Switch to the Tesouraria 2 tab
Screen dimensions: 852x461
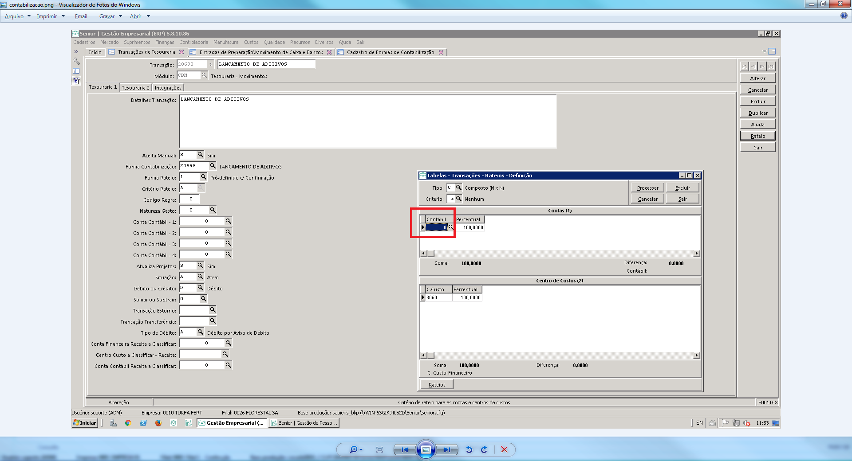click(x=135, y=88)
